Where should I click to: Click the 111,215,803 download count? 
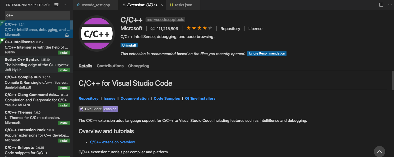(x=167, y=29)
